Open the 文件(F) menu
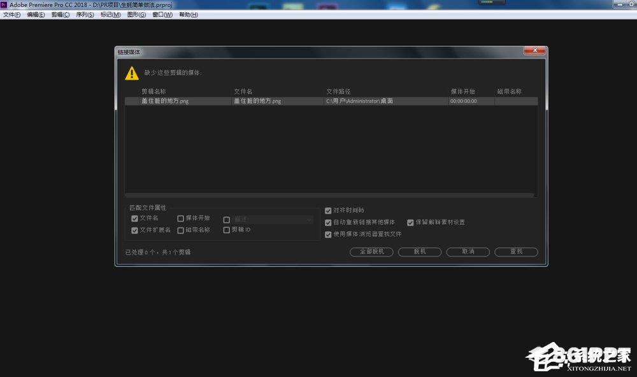The height and width of the screenshot is (377, 637). pyautogui.click(x=11, y=15)
